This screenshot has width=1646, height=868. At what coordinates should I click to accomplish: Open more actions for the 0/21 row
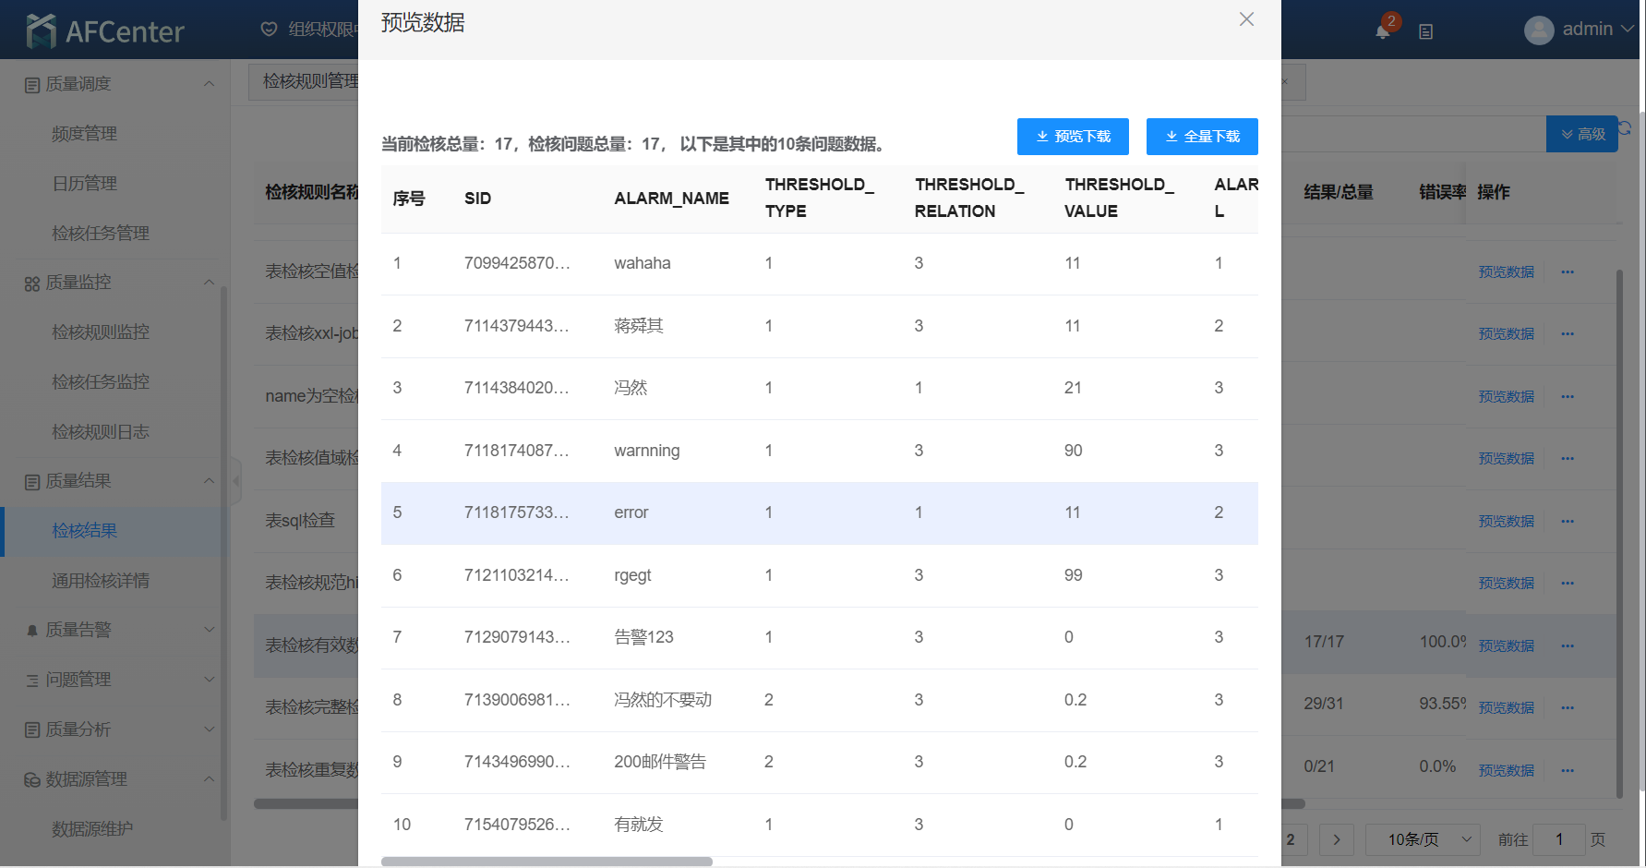(1568, 770)
